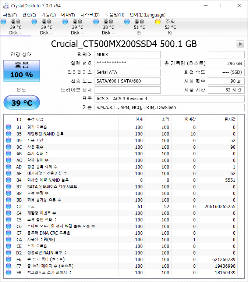Click status orb for attribute C2 온도
Image resolution: width=248 pixels, height=282 pixels.
[x=8, y=206]
